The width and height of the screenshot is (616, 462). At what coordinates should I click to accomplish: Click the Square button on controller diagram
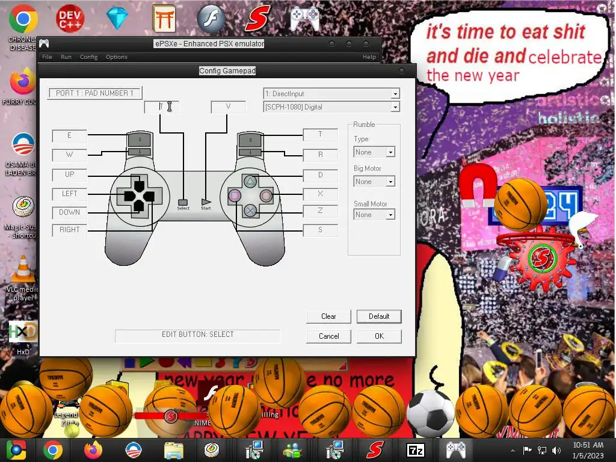coord(235,196)
